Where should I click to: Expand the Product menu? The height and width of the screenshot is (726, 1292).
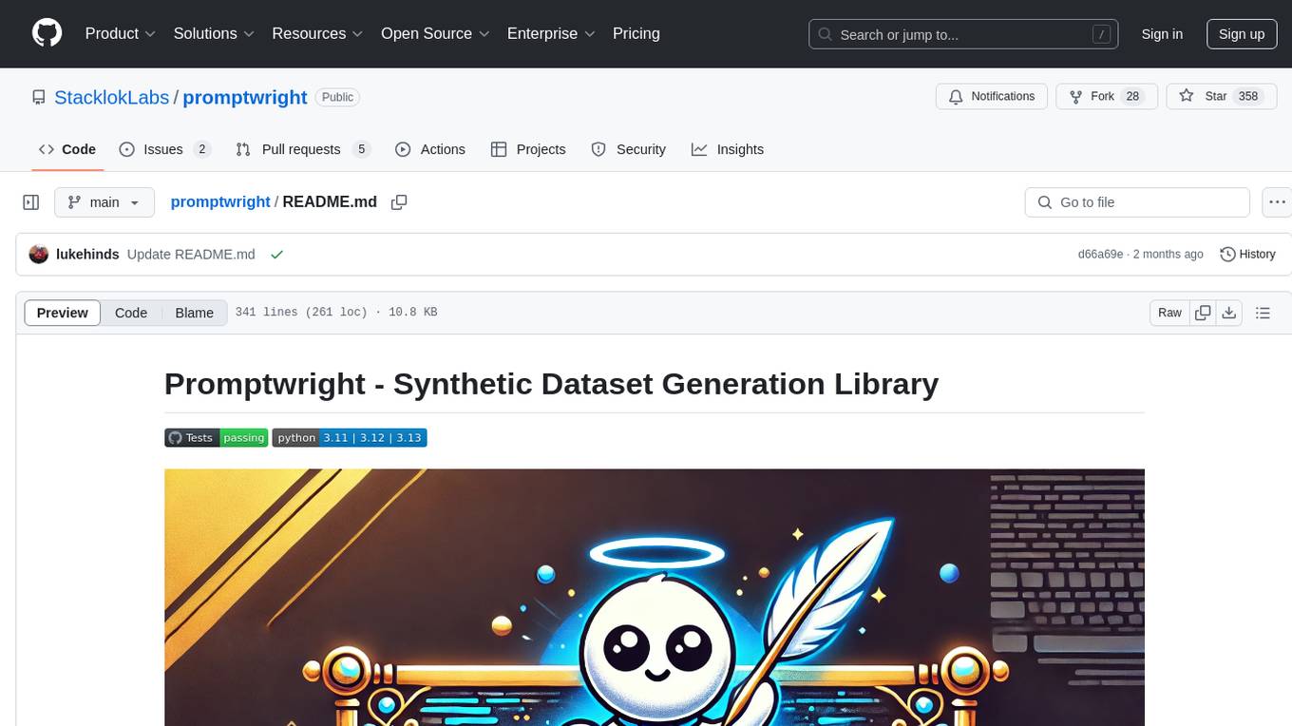click(x=121, y=33)
